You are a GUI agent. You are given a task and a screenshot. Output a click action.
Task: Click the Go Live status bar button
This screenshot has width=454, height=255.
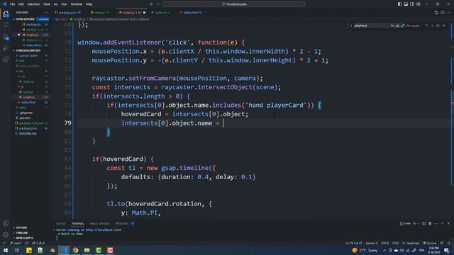(x=430, y=243)
